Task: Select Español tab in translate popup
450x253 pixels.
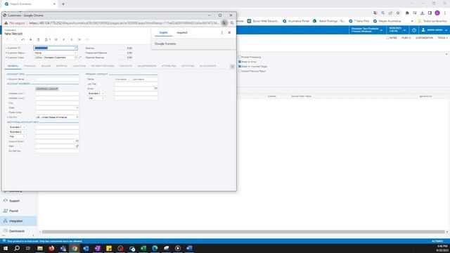Action: (182, 33)
